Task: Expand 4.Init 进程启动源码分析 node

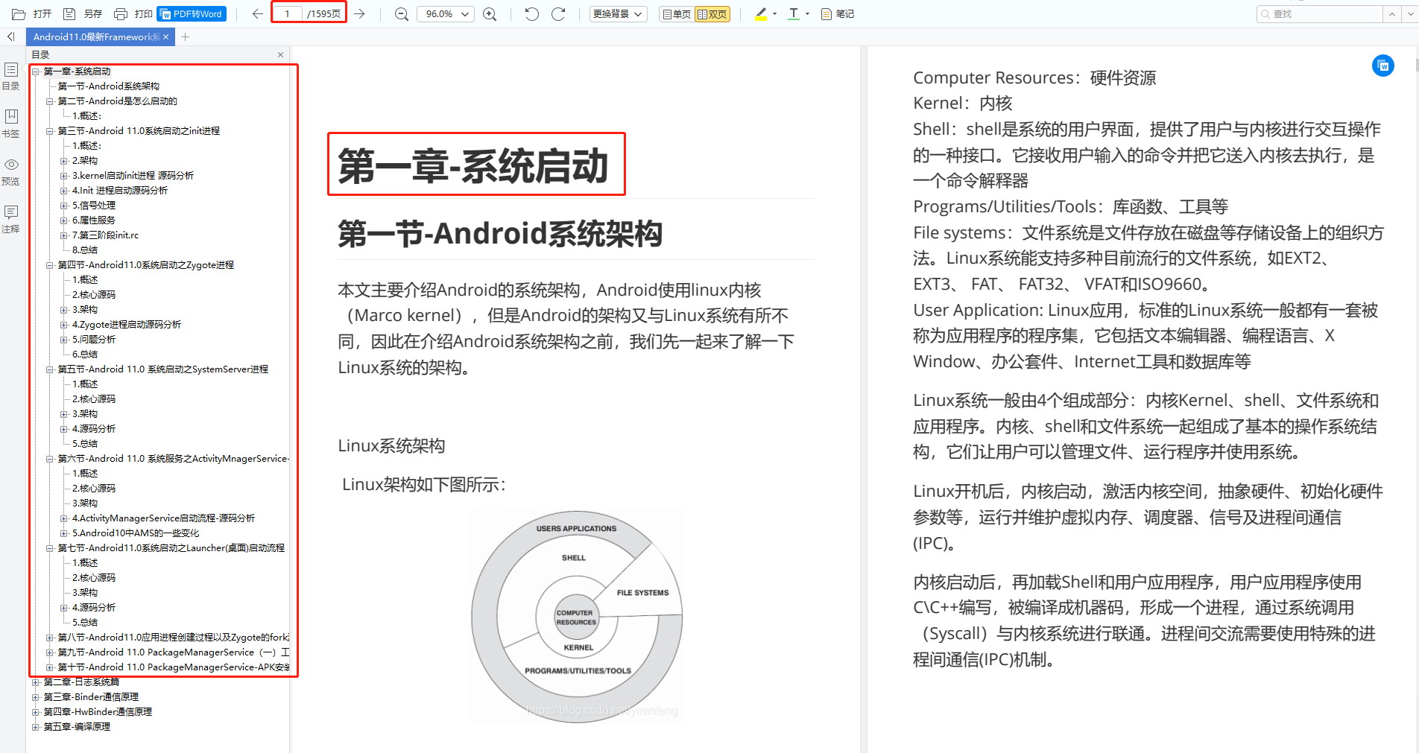Action: pyautogui.click(x=64, y=191)
